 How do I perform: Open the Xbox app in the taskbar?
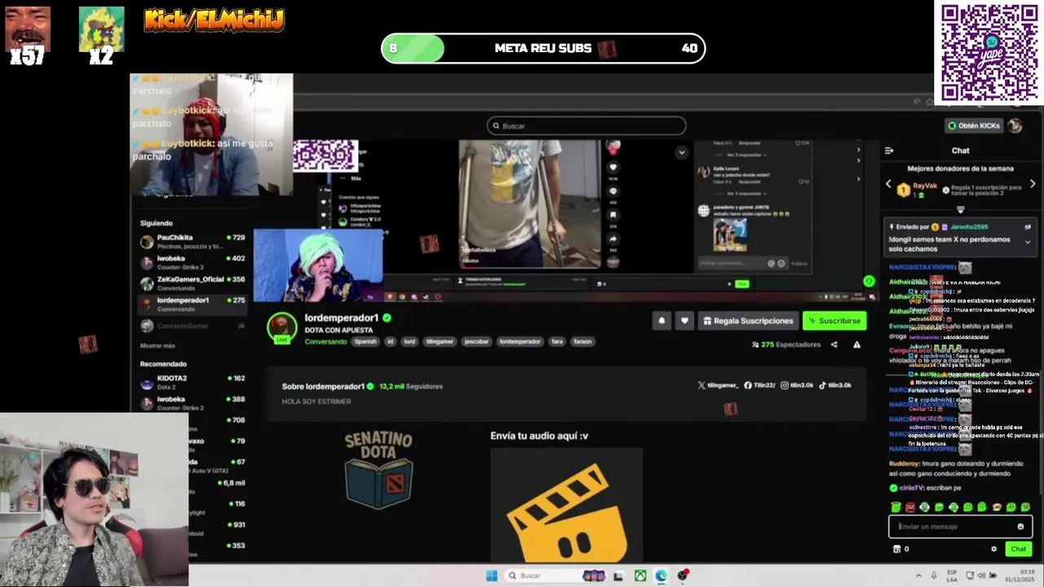point(641,576)
